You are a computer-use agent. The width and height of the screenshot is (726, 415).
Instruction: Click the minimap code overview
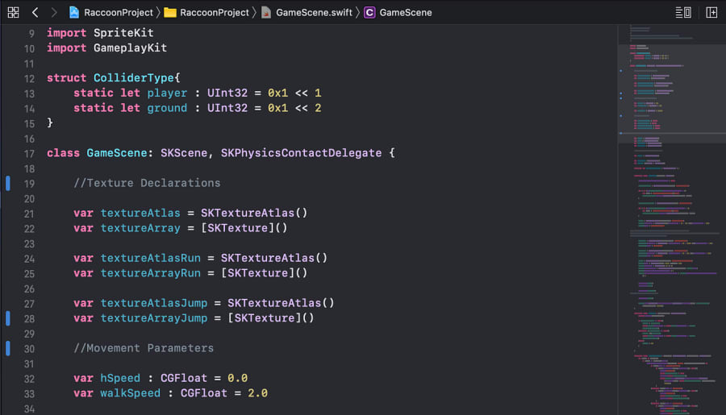(672, 220)
